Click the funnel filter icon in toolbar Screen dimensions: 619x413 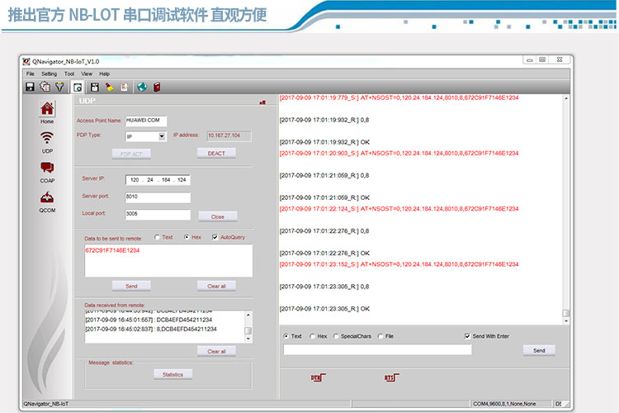click(x=59, y=87)
